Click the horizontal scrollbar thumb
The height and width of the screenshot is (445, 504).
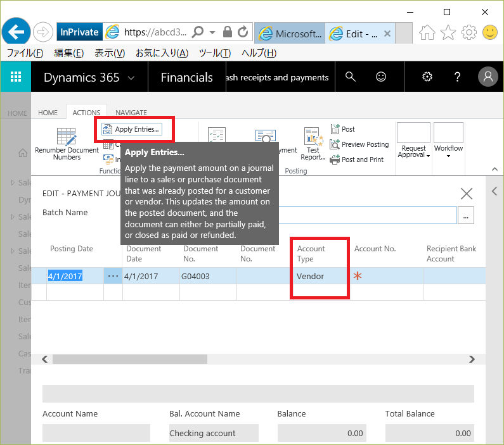130,360
